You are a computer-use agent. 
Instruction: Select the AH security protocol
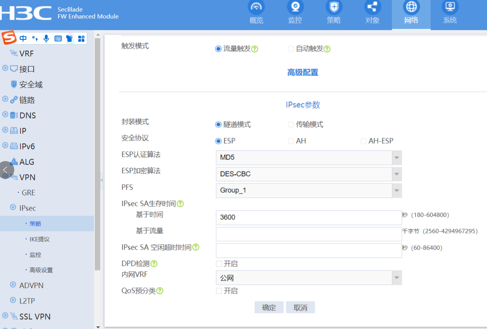(x=291, y=141)
